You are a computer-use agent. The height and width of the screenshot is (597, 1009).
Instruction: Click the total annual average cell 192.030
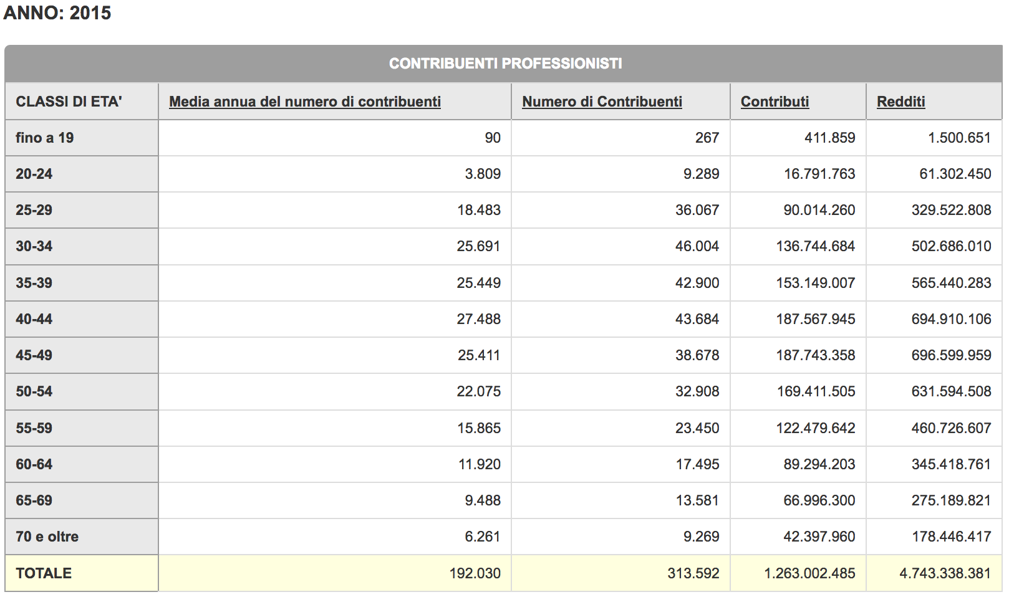[x=475, y=573]
